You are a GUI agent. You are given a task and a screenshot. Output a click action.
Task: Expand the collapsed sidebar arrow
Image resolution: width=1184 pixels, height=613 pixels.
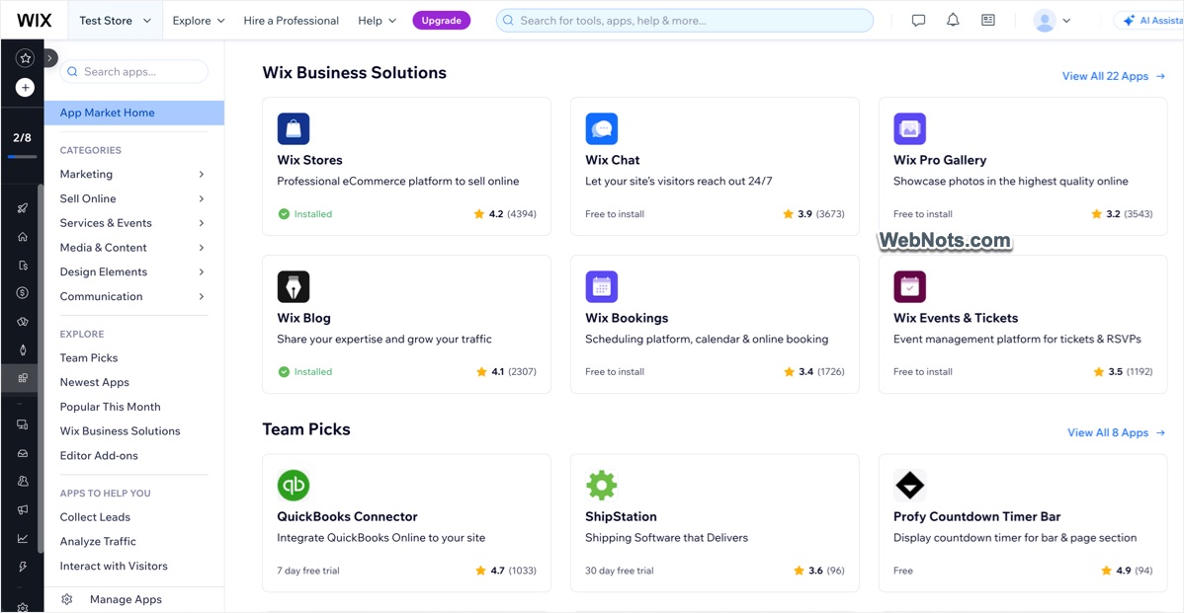49,58
